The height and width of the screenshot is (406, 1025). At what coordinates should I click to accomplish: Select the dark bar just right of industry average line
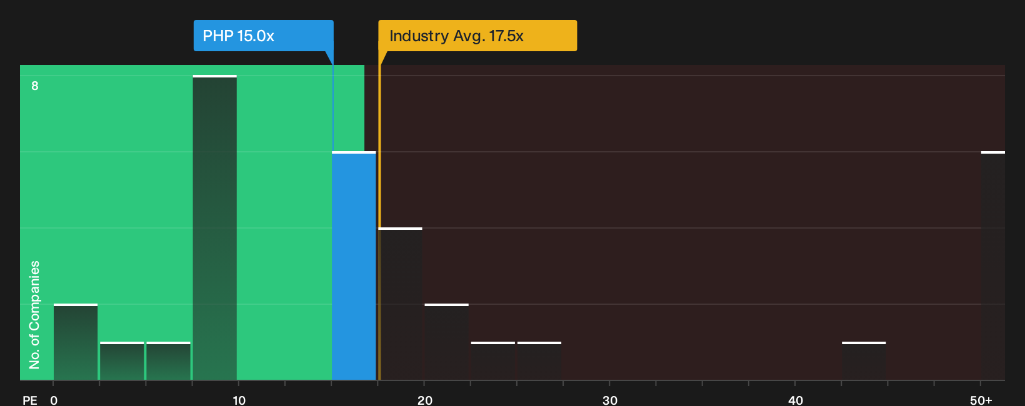click(x=401, y=304)
